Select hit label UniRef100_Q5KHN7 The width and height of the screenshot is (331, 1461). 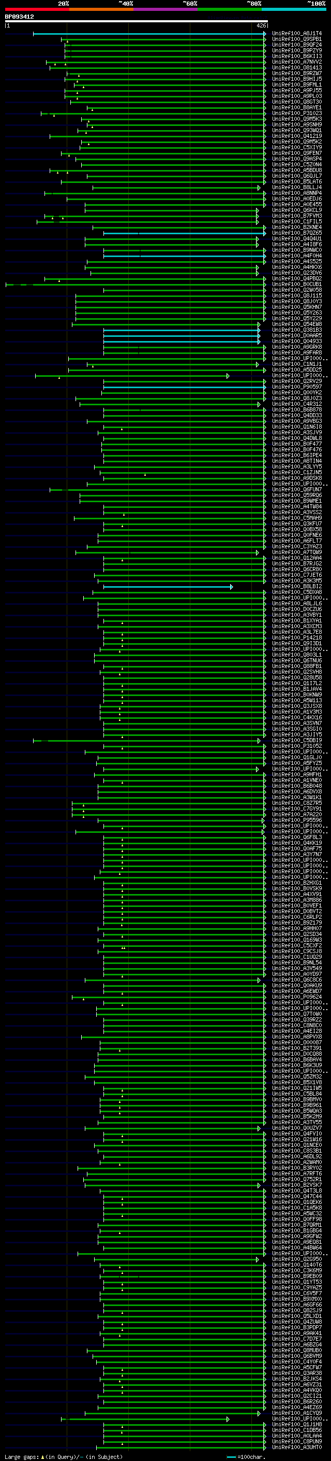coord(296,307)
